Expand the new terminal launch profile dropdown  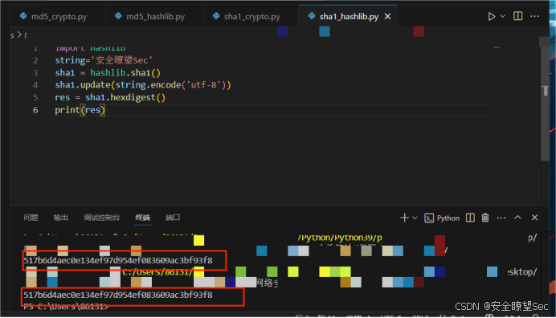point(415,218)
